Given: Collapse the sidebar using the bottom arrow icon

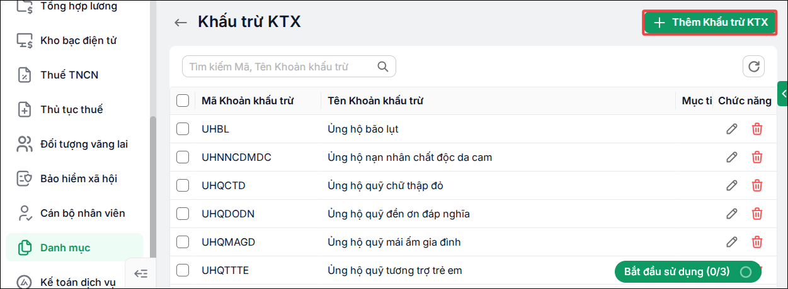Looking at the screenshot, I should [x=140, y=273].
